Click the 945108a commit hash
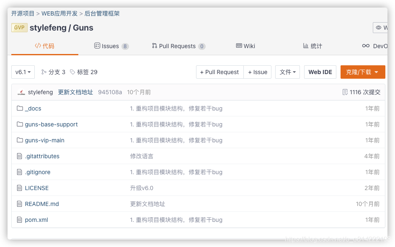Viewport: 395px width, 247px height. [x=110, y=92]
